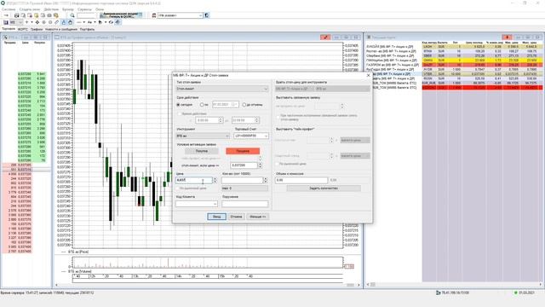Click the red button on quotes table window title

tap(507, 38)
